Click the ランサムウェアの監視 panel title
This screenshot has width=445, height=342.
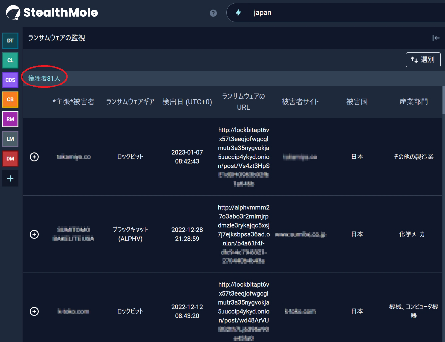click(57, 38)
